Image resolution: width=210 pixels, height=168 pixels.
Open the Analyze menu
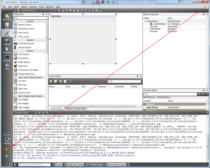click(33, 7)
